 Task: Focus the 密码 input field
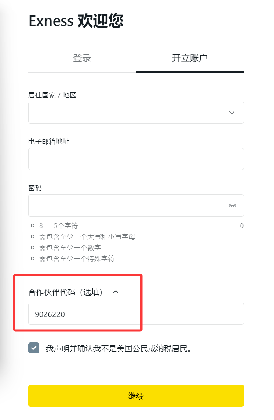pos(128,206)
